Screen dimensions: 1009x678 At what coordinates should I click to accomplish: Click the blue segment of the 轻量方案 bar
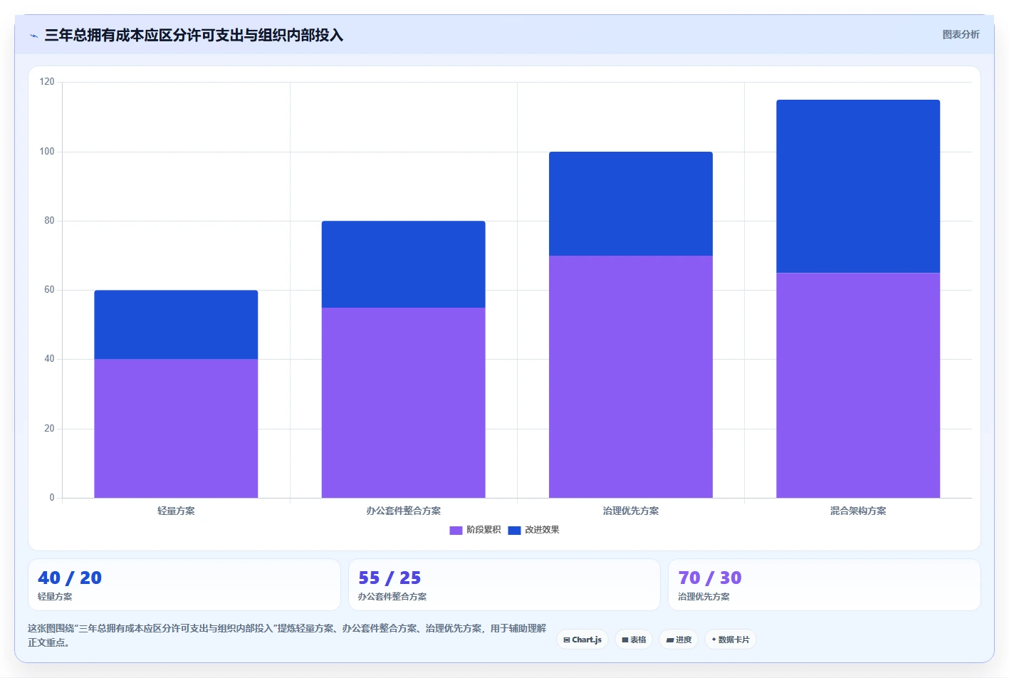click(176, 325)
